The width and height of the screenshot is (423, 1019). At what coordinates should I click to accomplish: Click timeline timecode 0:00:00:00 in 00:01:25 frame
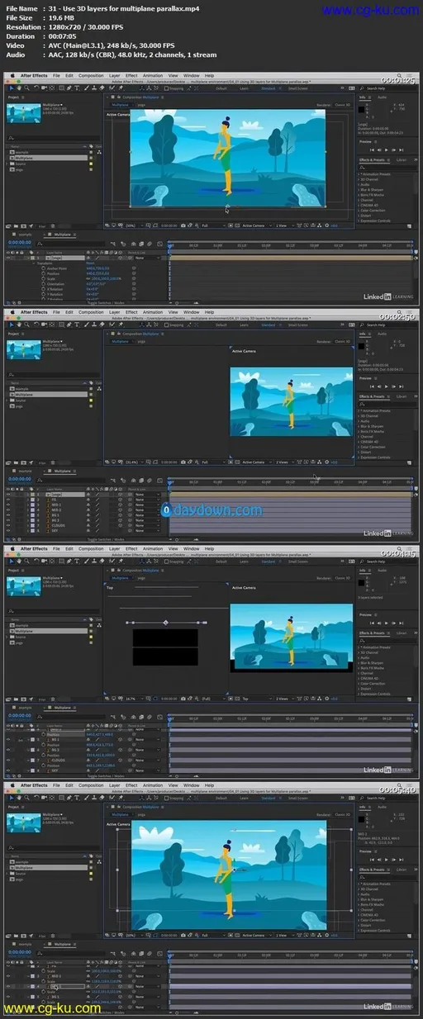(19, 243)
